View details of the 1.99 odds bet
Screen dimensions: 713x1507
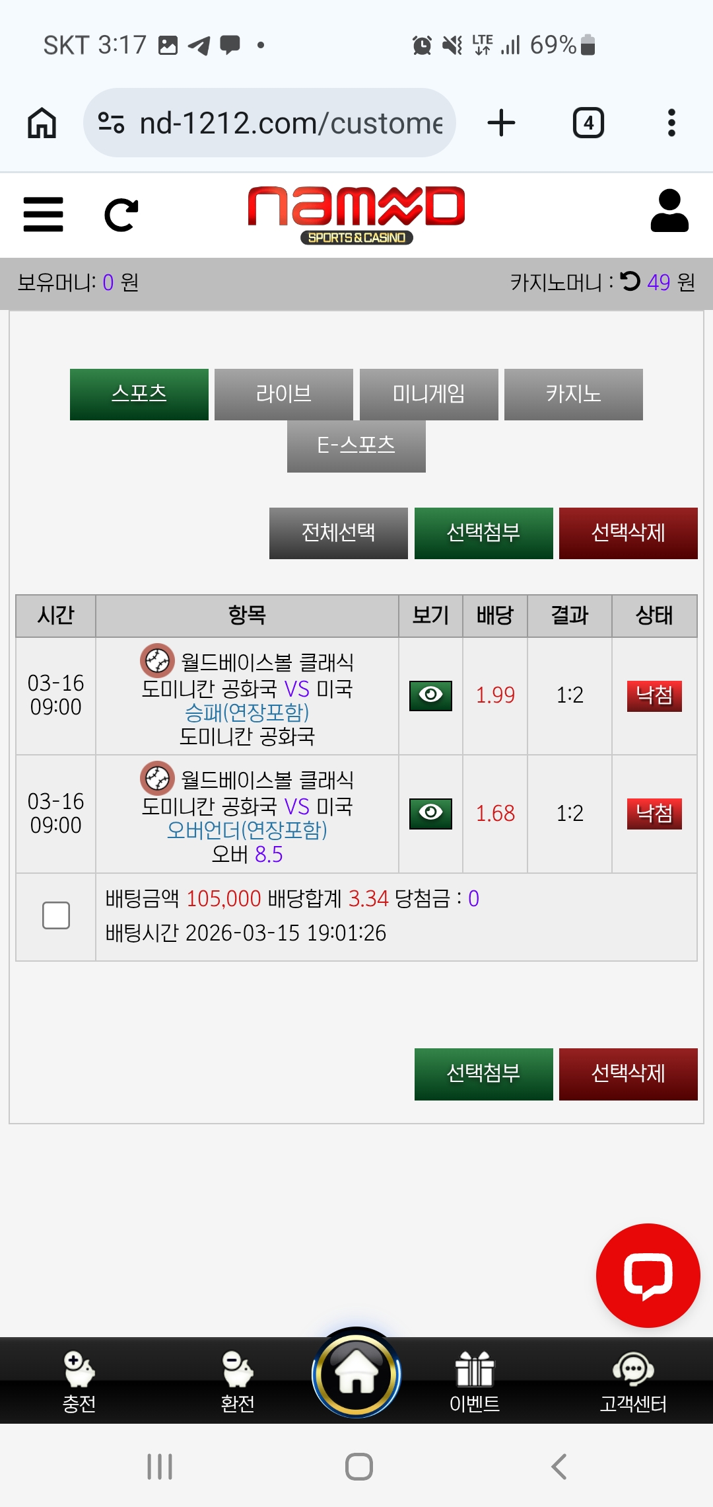click(x=430, y=695)
